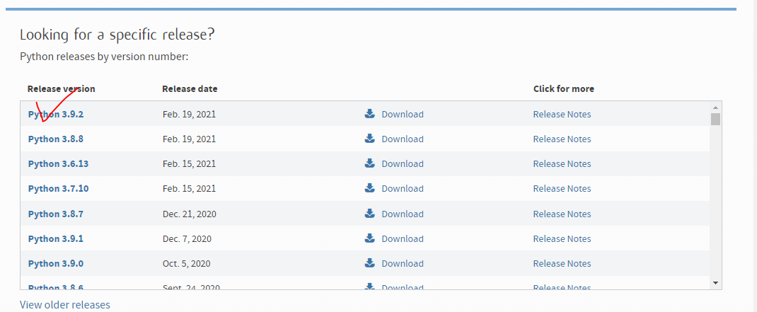
Task: Open the Python 3.8.8 release link
Action: point(55,139)
